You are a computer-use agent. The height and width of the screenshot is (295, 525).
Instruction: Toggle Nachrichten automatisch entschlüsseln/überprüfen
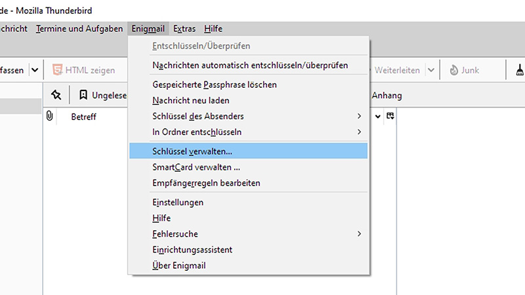click(250, 66)
